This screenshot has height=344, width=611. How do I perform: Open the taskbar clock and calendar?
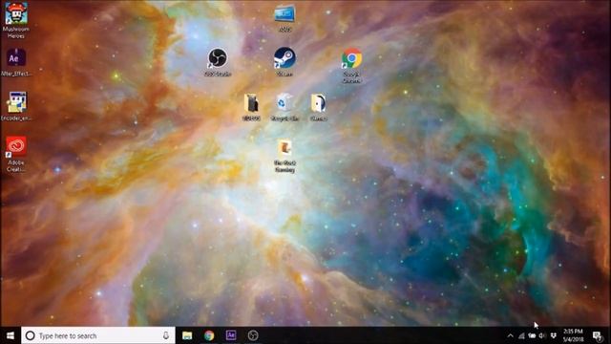tap(573, 335)
